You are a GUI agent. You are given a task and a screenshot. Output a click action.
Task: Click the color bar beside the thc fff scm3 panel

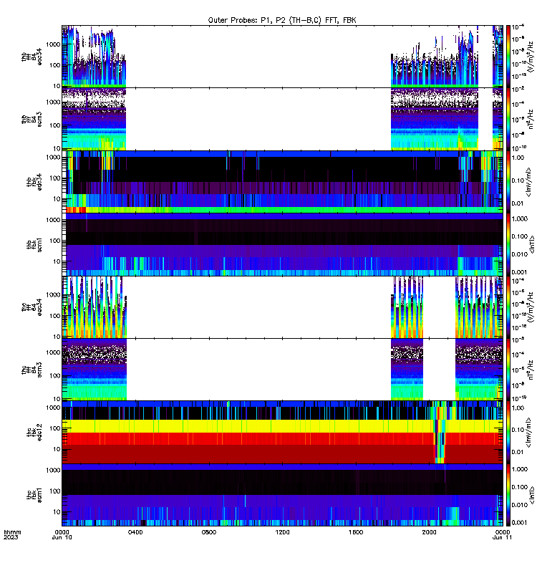click(x=508, y=370)
